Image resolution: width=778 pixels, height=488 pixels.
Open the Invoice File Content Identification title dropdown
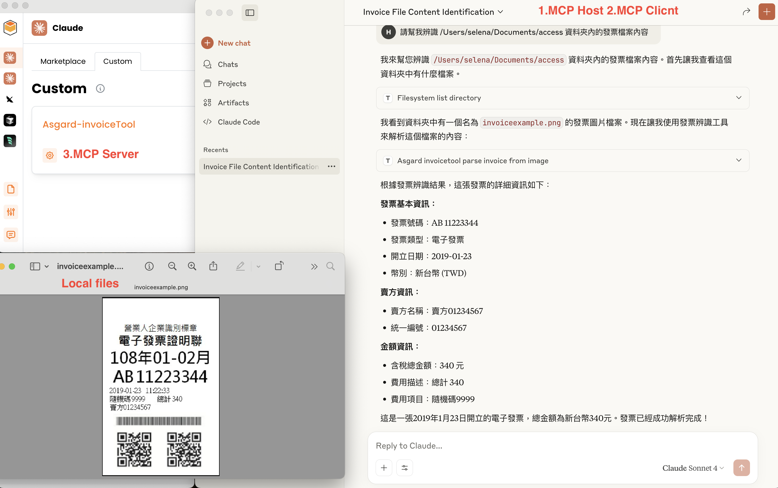point(500,12)
